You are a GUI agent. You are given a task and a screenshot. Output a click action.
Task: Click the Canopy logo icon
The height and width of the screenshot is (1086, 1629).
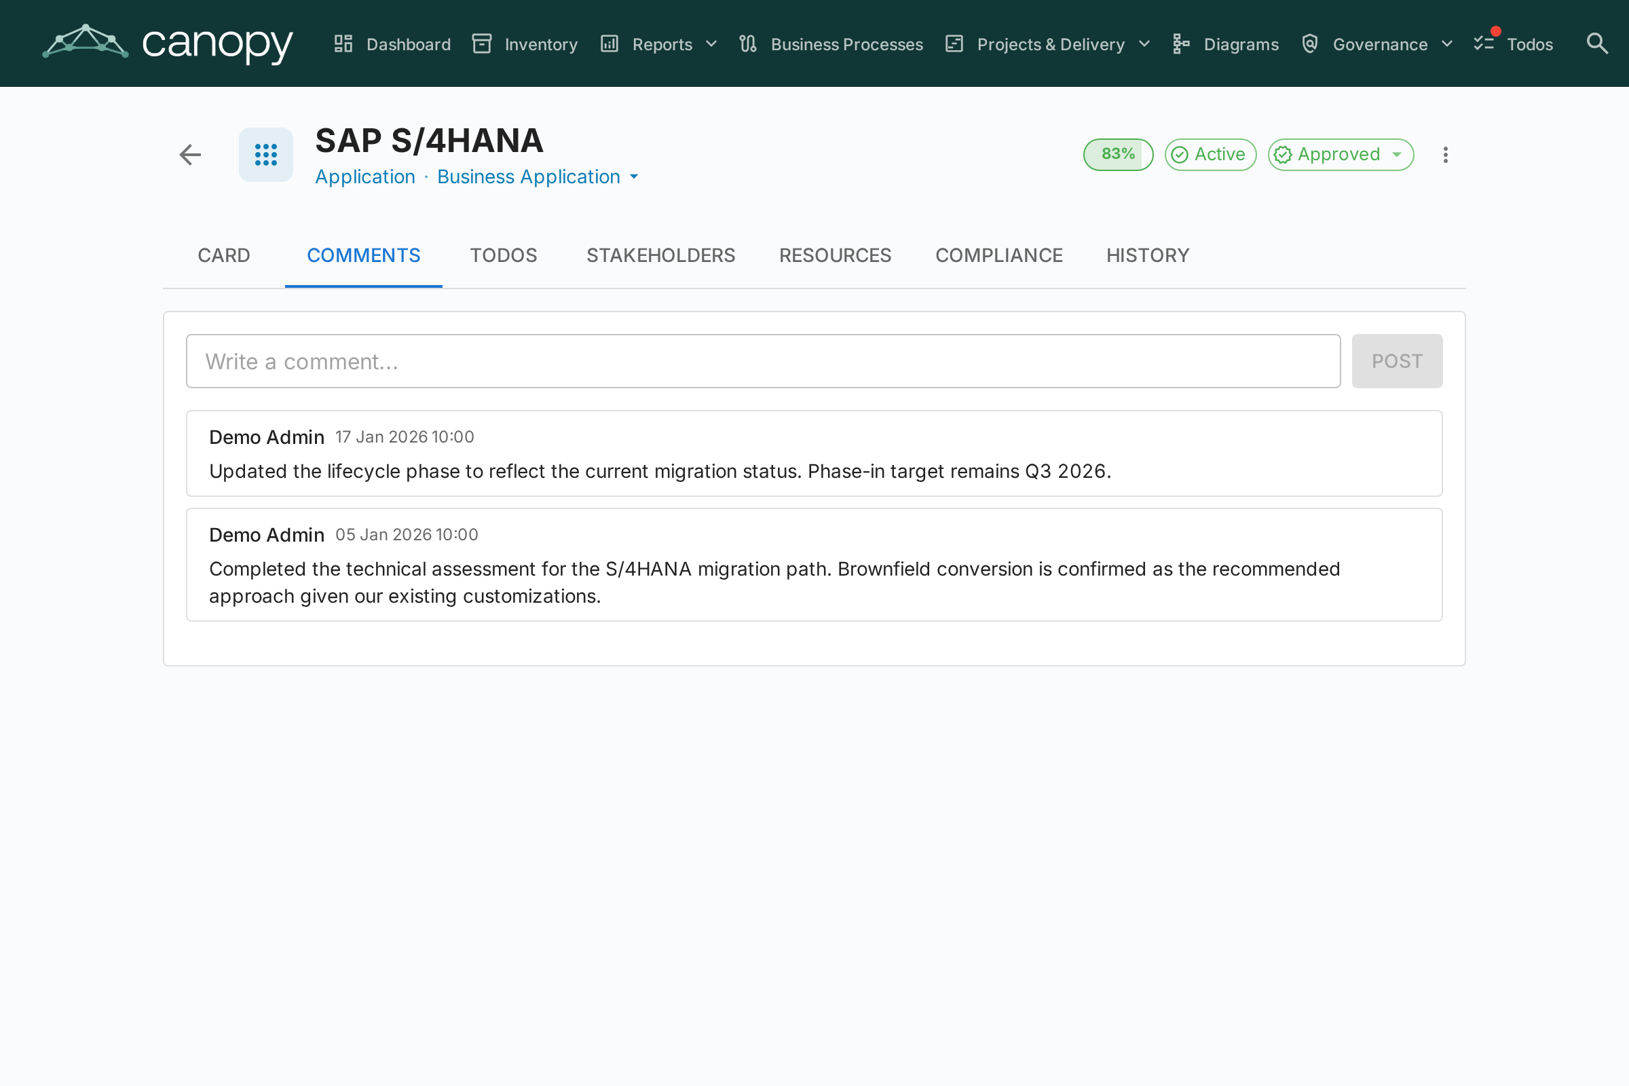coord(86,41)
